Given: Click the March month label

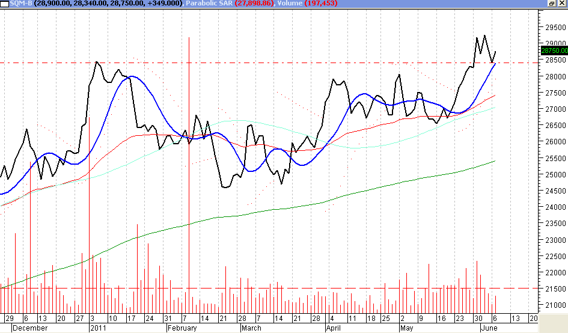Looking at the screenshot, I should [x=251, y=328].
